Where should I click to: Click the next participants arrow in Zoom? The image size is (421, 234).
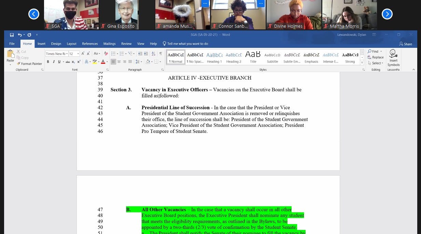point(387,14)
